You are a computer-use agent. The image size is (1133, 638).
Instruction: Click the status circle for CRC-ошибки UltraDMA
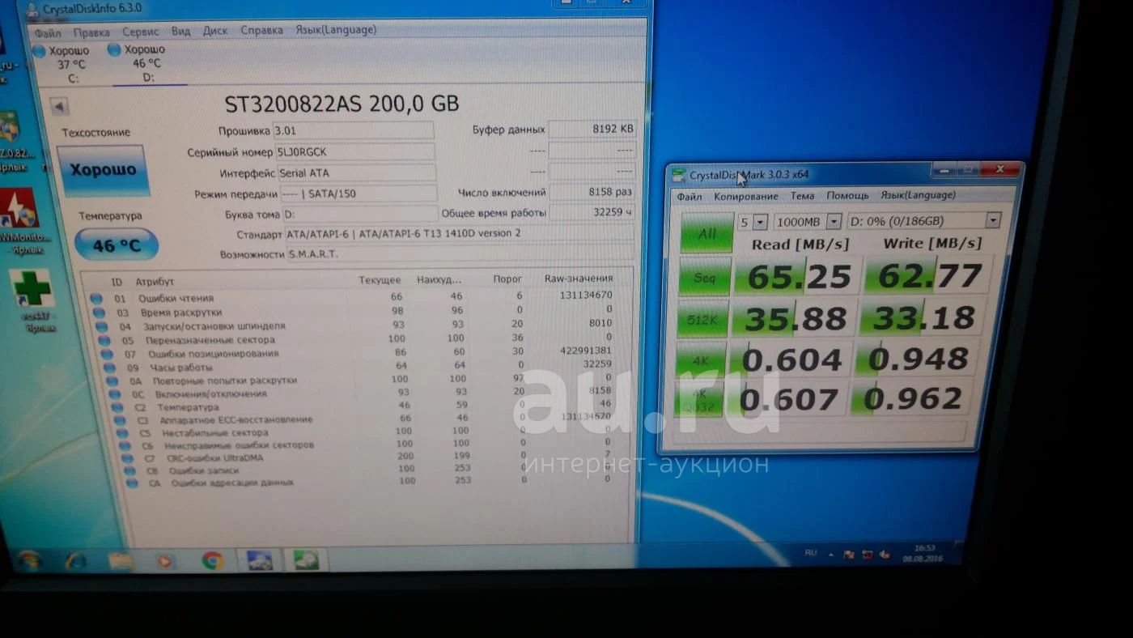(x=126, y=457)
